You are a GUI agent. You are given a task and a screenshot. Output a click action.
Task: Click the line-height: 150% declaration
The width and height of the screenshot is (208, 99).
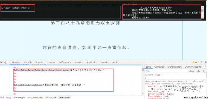(x=159, y=96)
